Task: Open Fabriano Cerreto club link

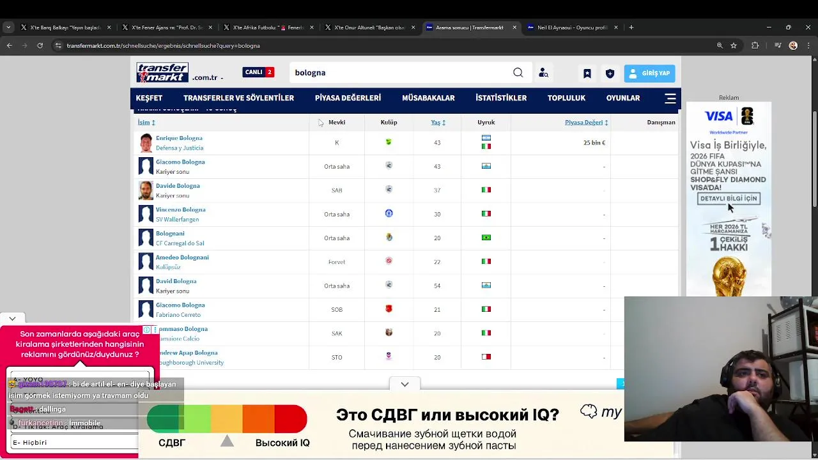Action: (178, 314)
